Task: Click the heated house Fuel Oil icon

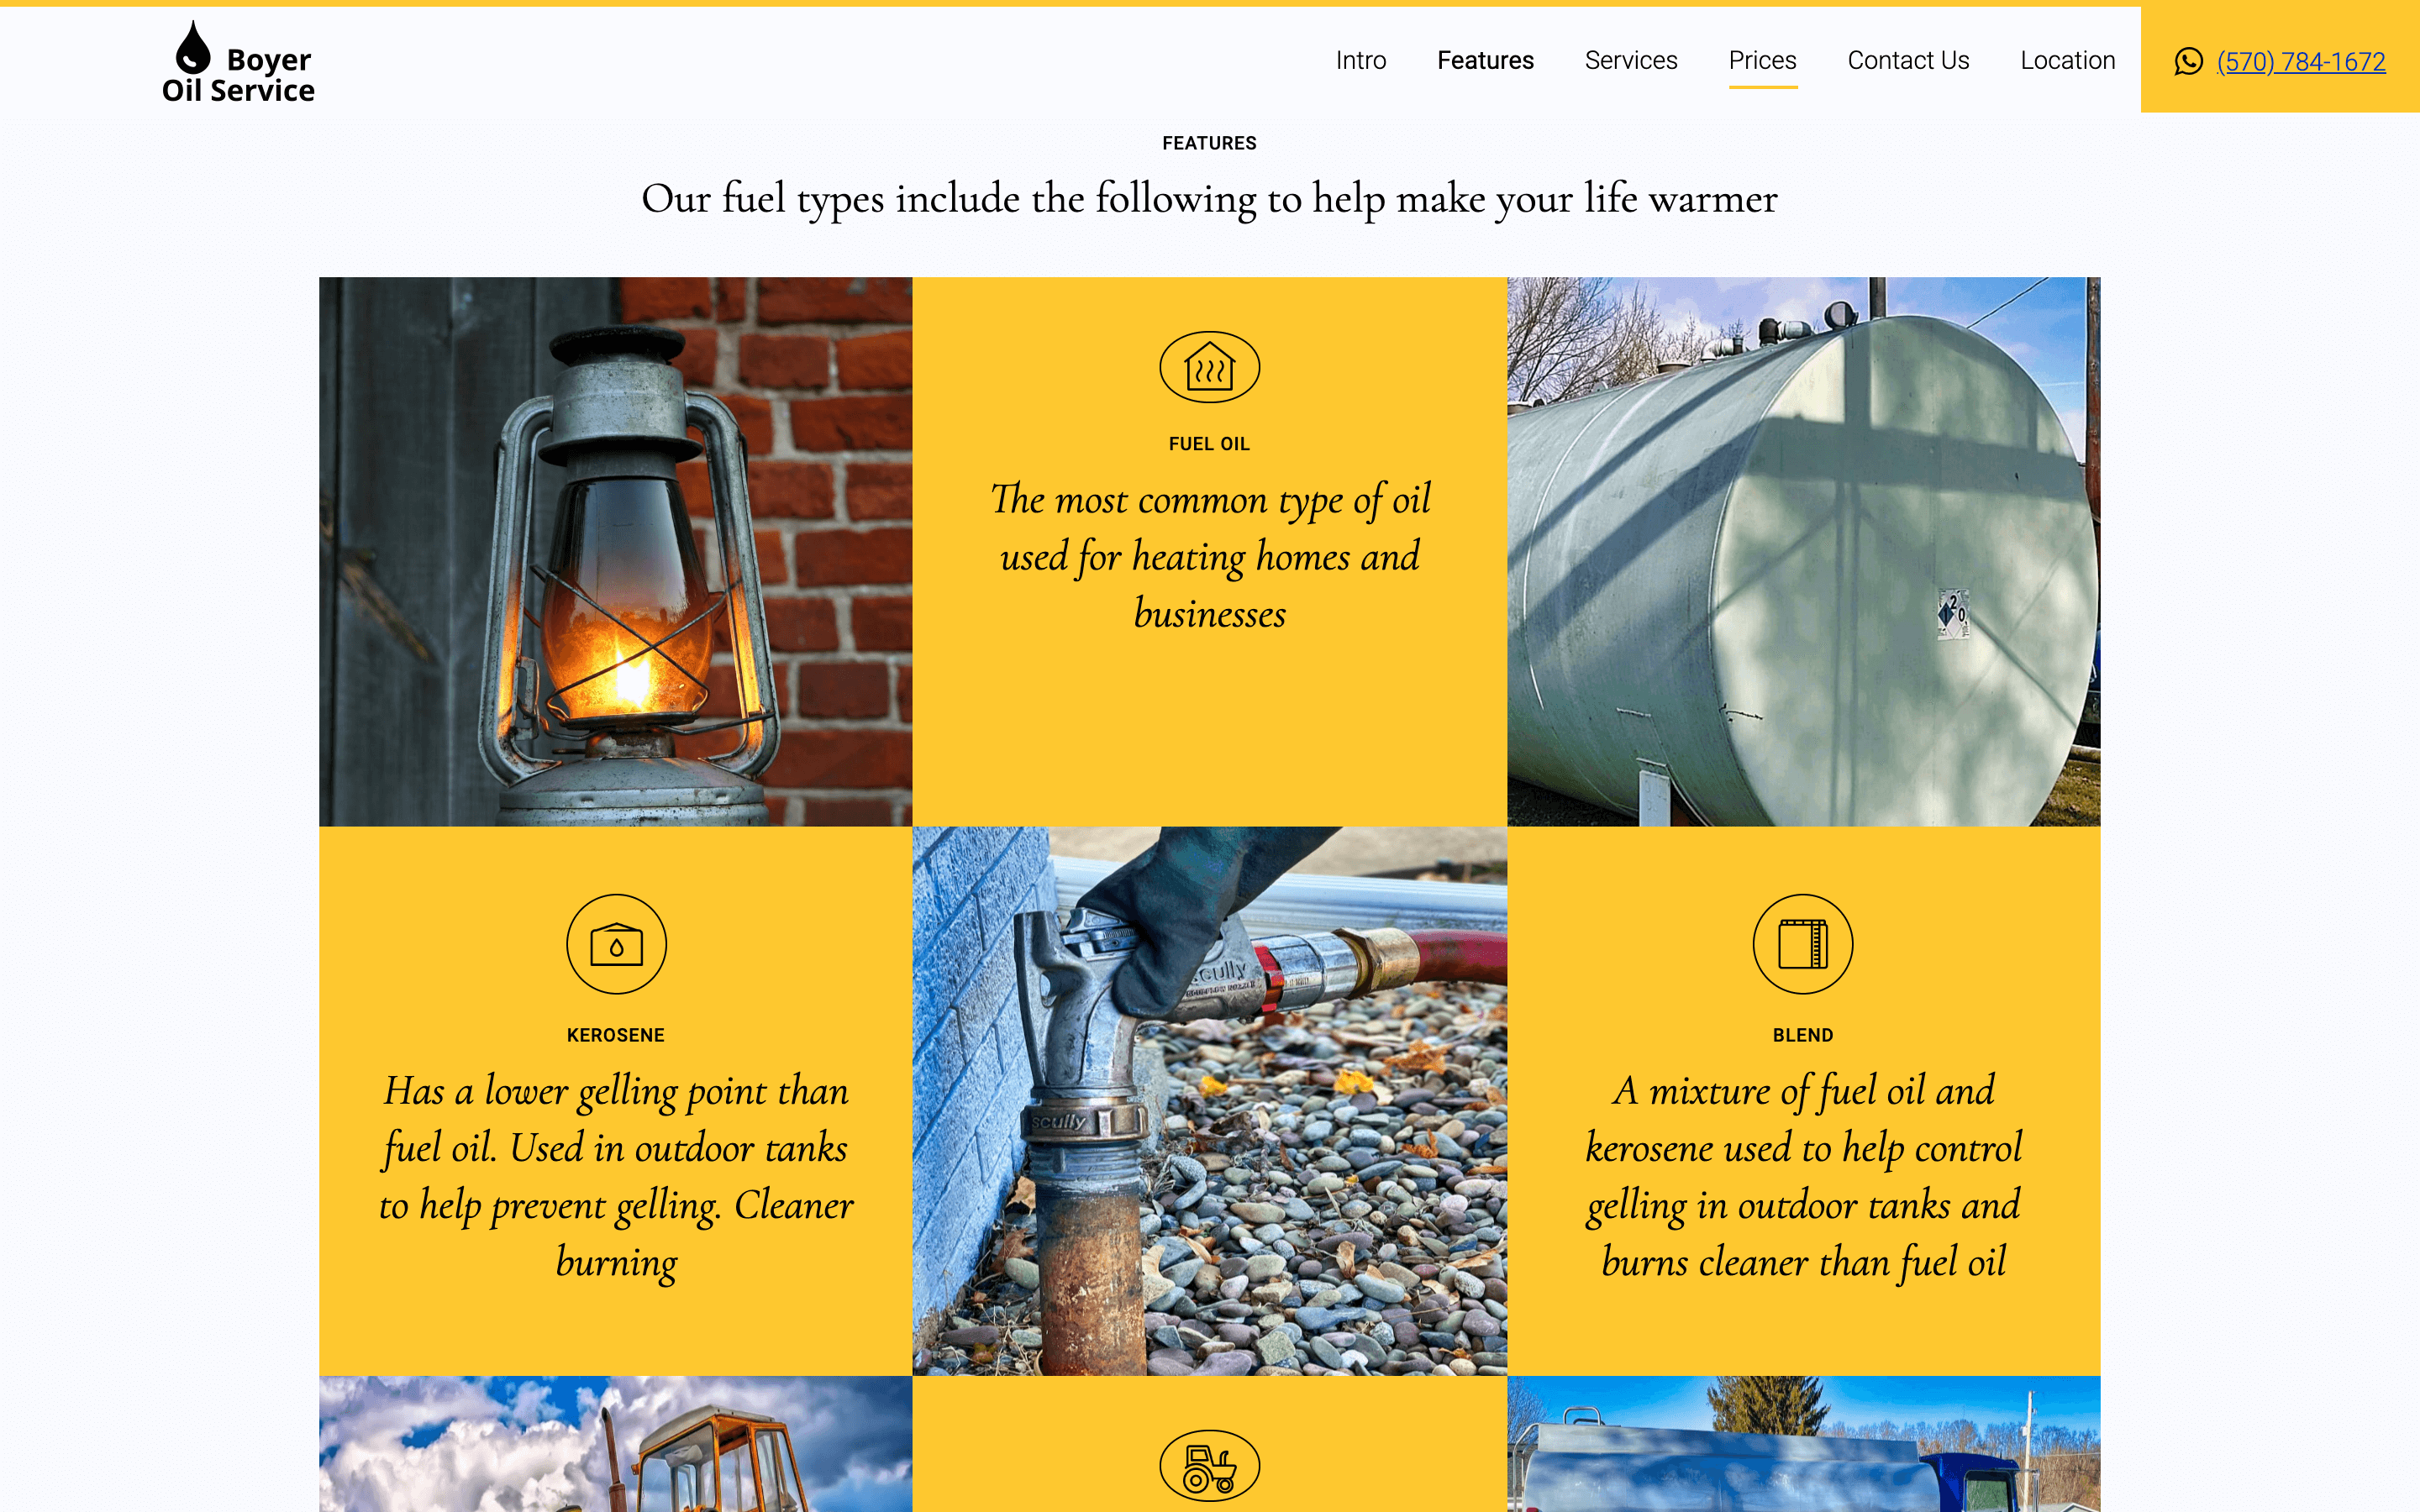Action: [x=1209, y=367]
